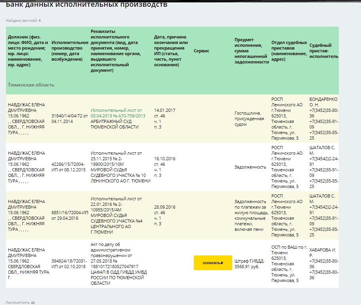Click bailiff name БОНДАРЕНКО О. Н.

point(323,102)
